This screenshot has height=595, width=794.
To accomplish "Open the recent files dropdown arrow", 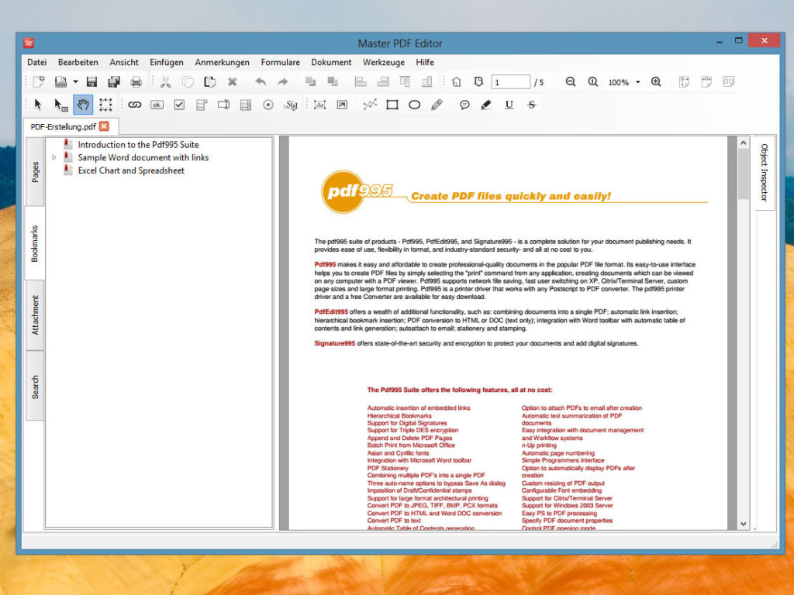I will [x=74, y=81].
